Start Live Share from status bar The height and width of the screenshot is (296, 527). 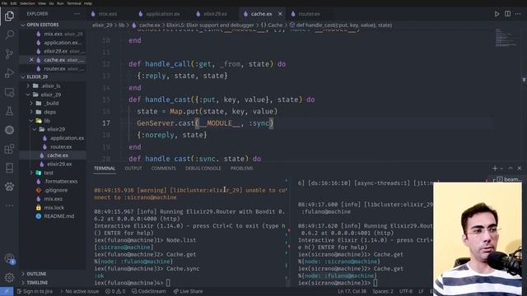click(x=188, y=291)
